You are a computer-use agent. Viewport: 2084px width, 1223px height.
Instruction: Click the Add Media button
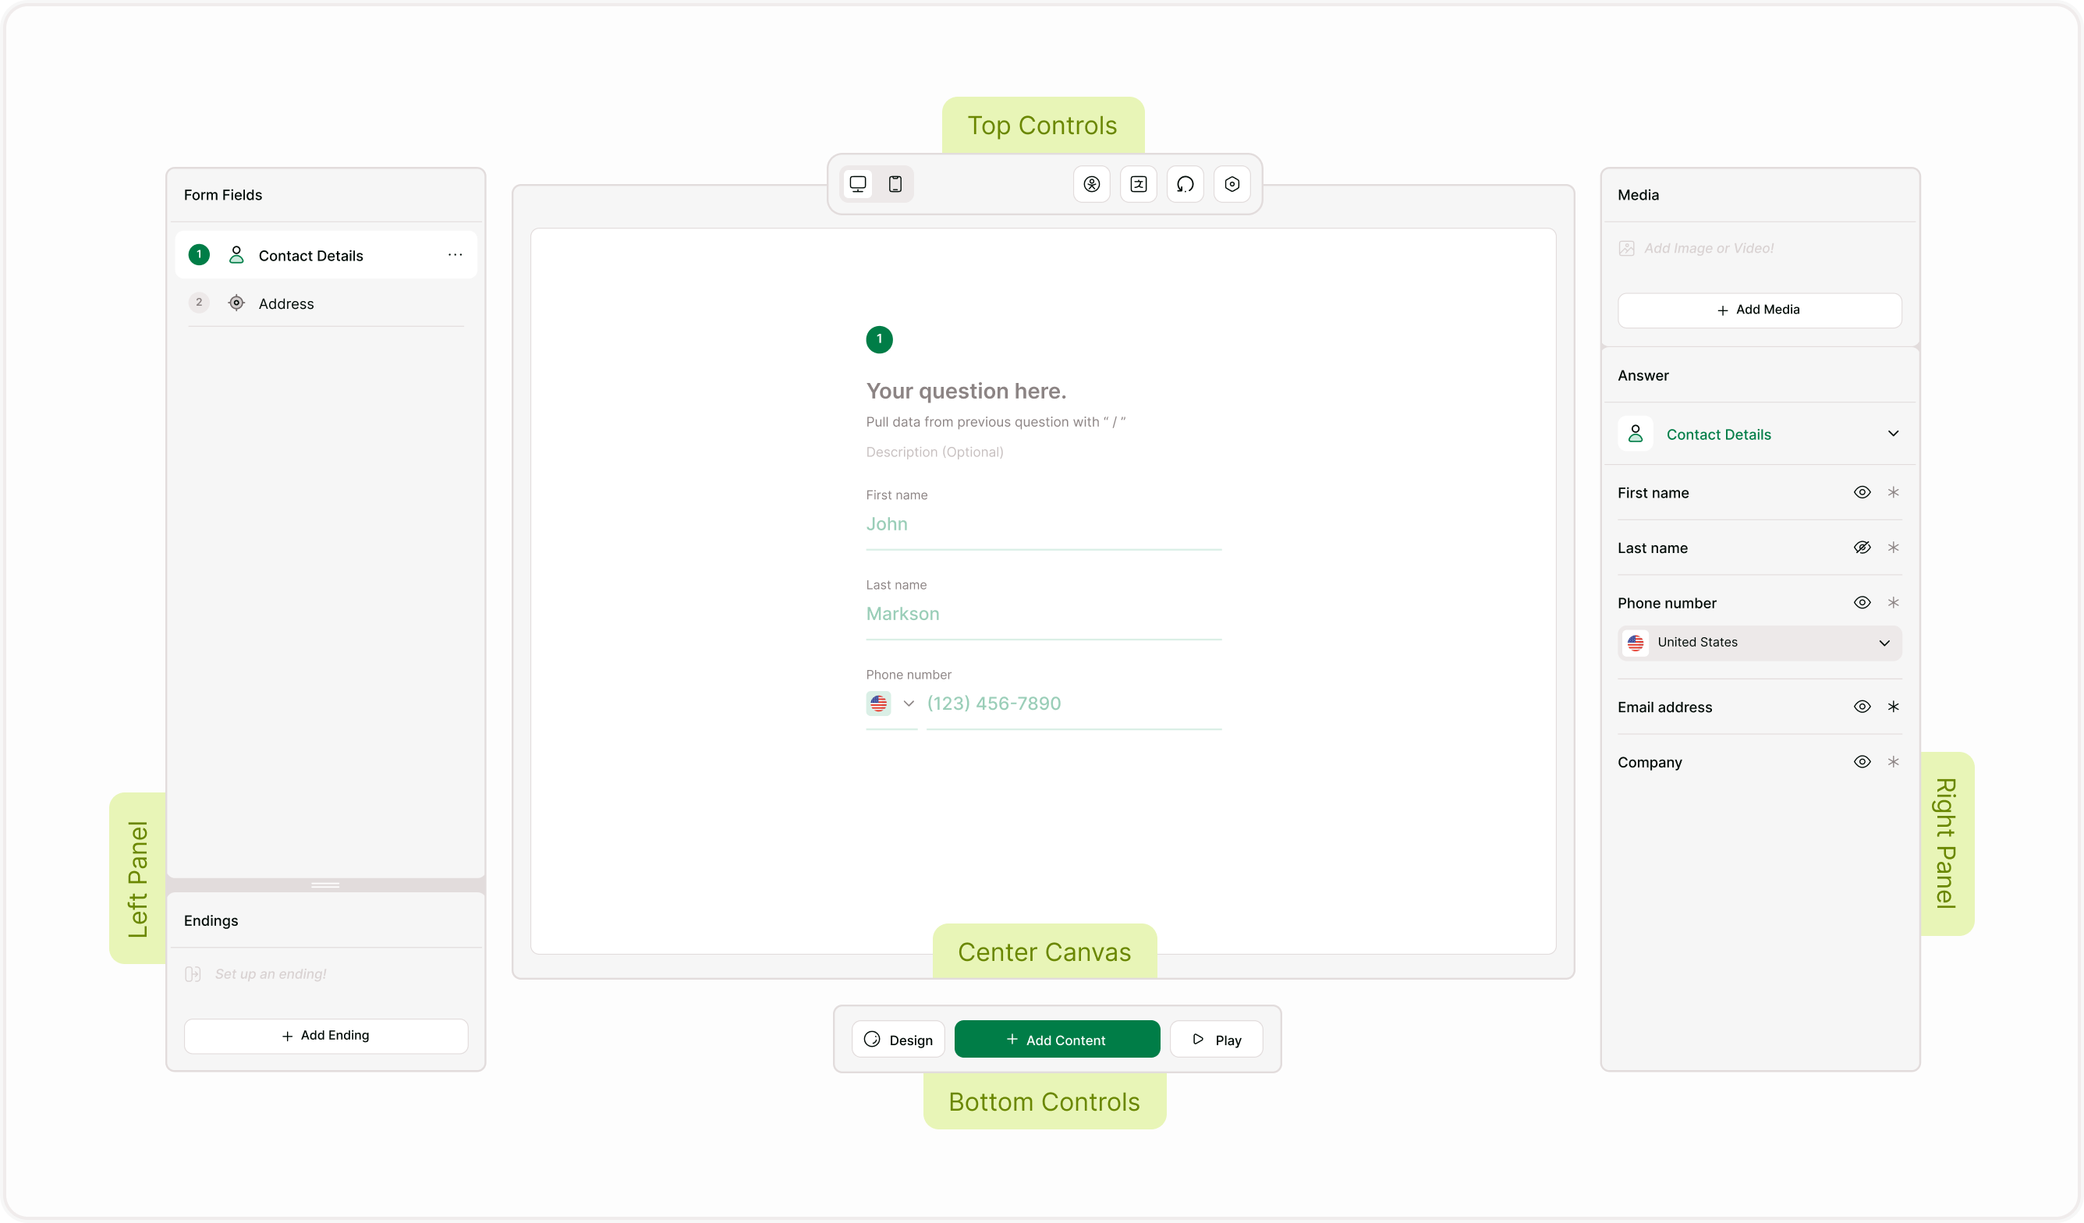click(1760, 310)
